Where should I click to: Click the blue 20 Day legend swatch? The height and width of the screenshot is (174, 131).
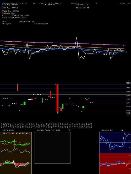click(x=3, y=4)
